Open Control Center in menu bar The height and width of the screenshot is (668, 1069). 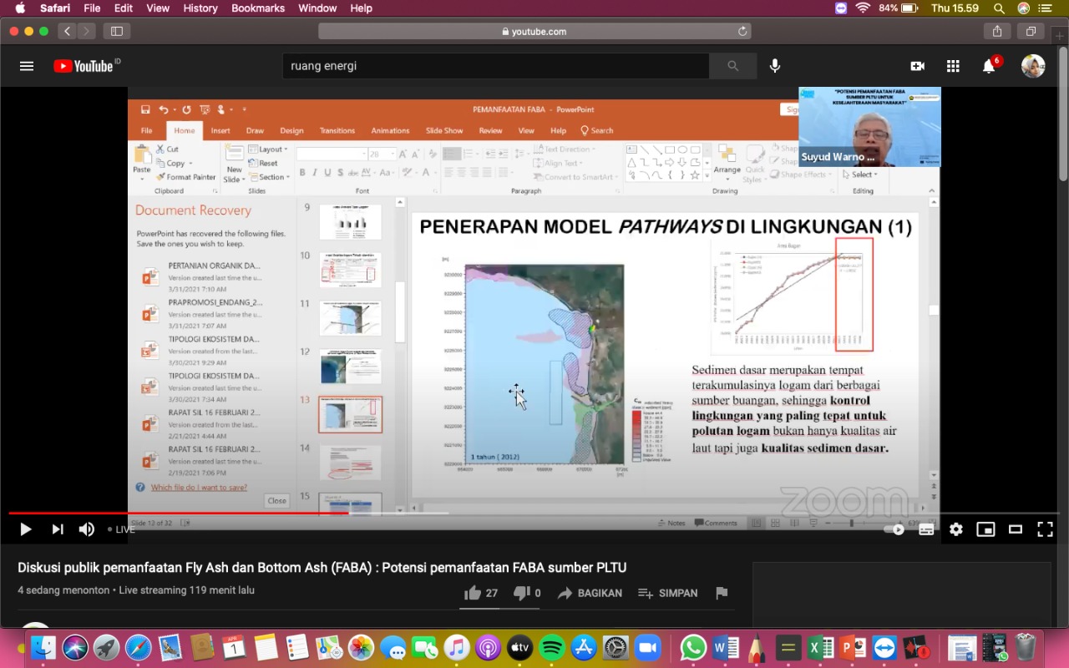pyautogui.click(x=1045, y=8)
